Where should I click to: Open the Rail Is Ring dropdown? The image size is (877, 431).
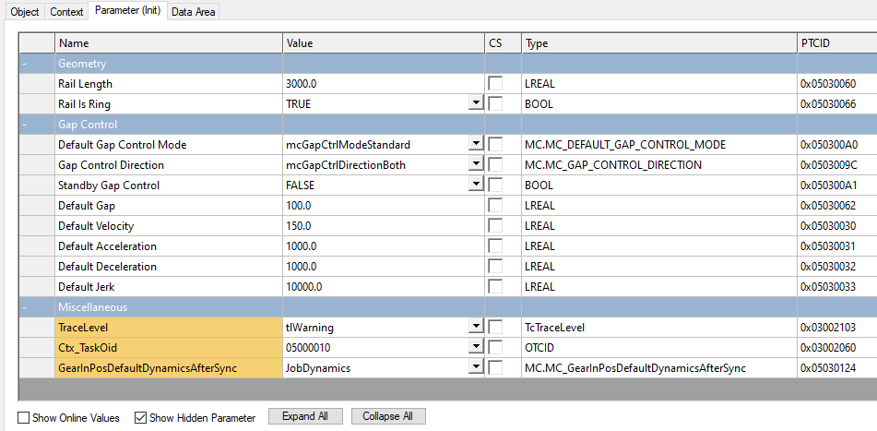pos(476,104)
